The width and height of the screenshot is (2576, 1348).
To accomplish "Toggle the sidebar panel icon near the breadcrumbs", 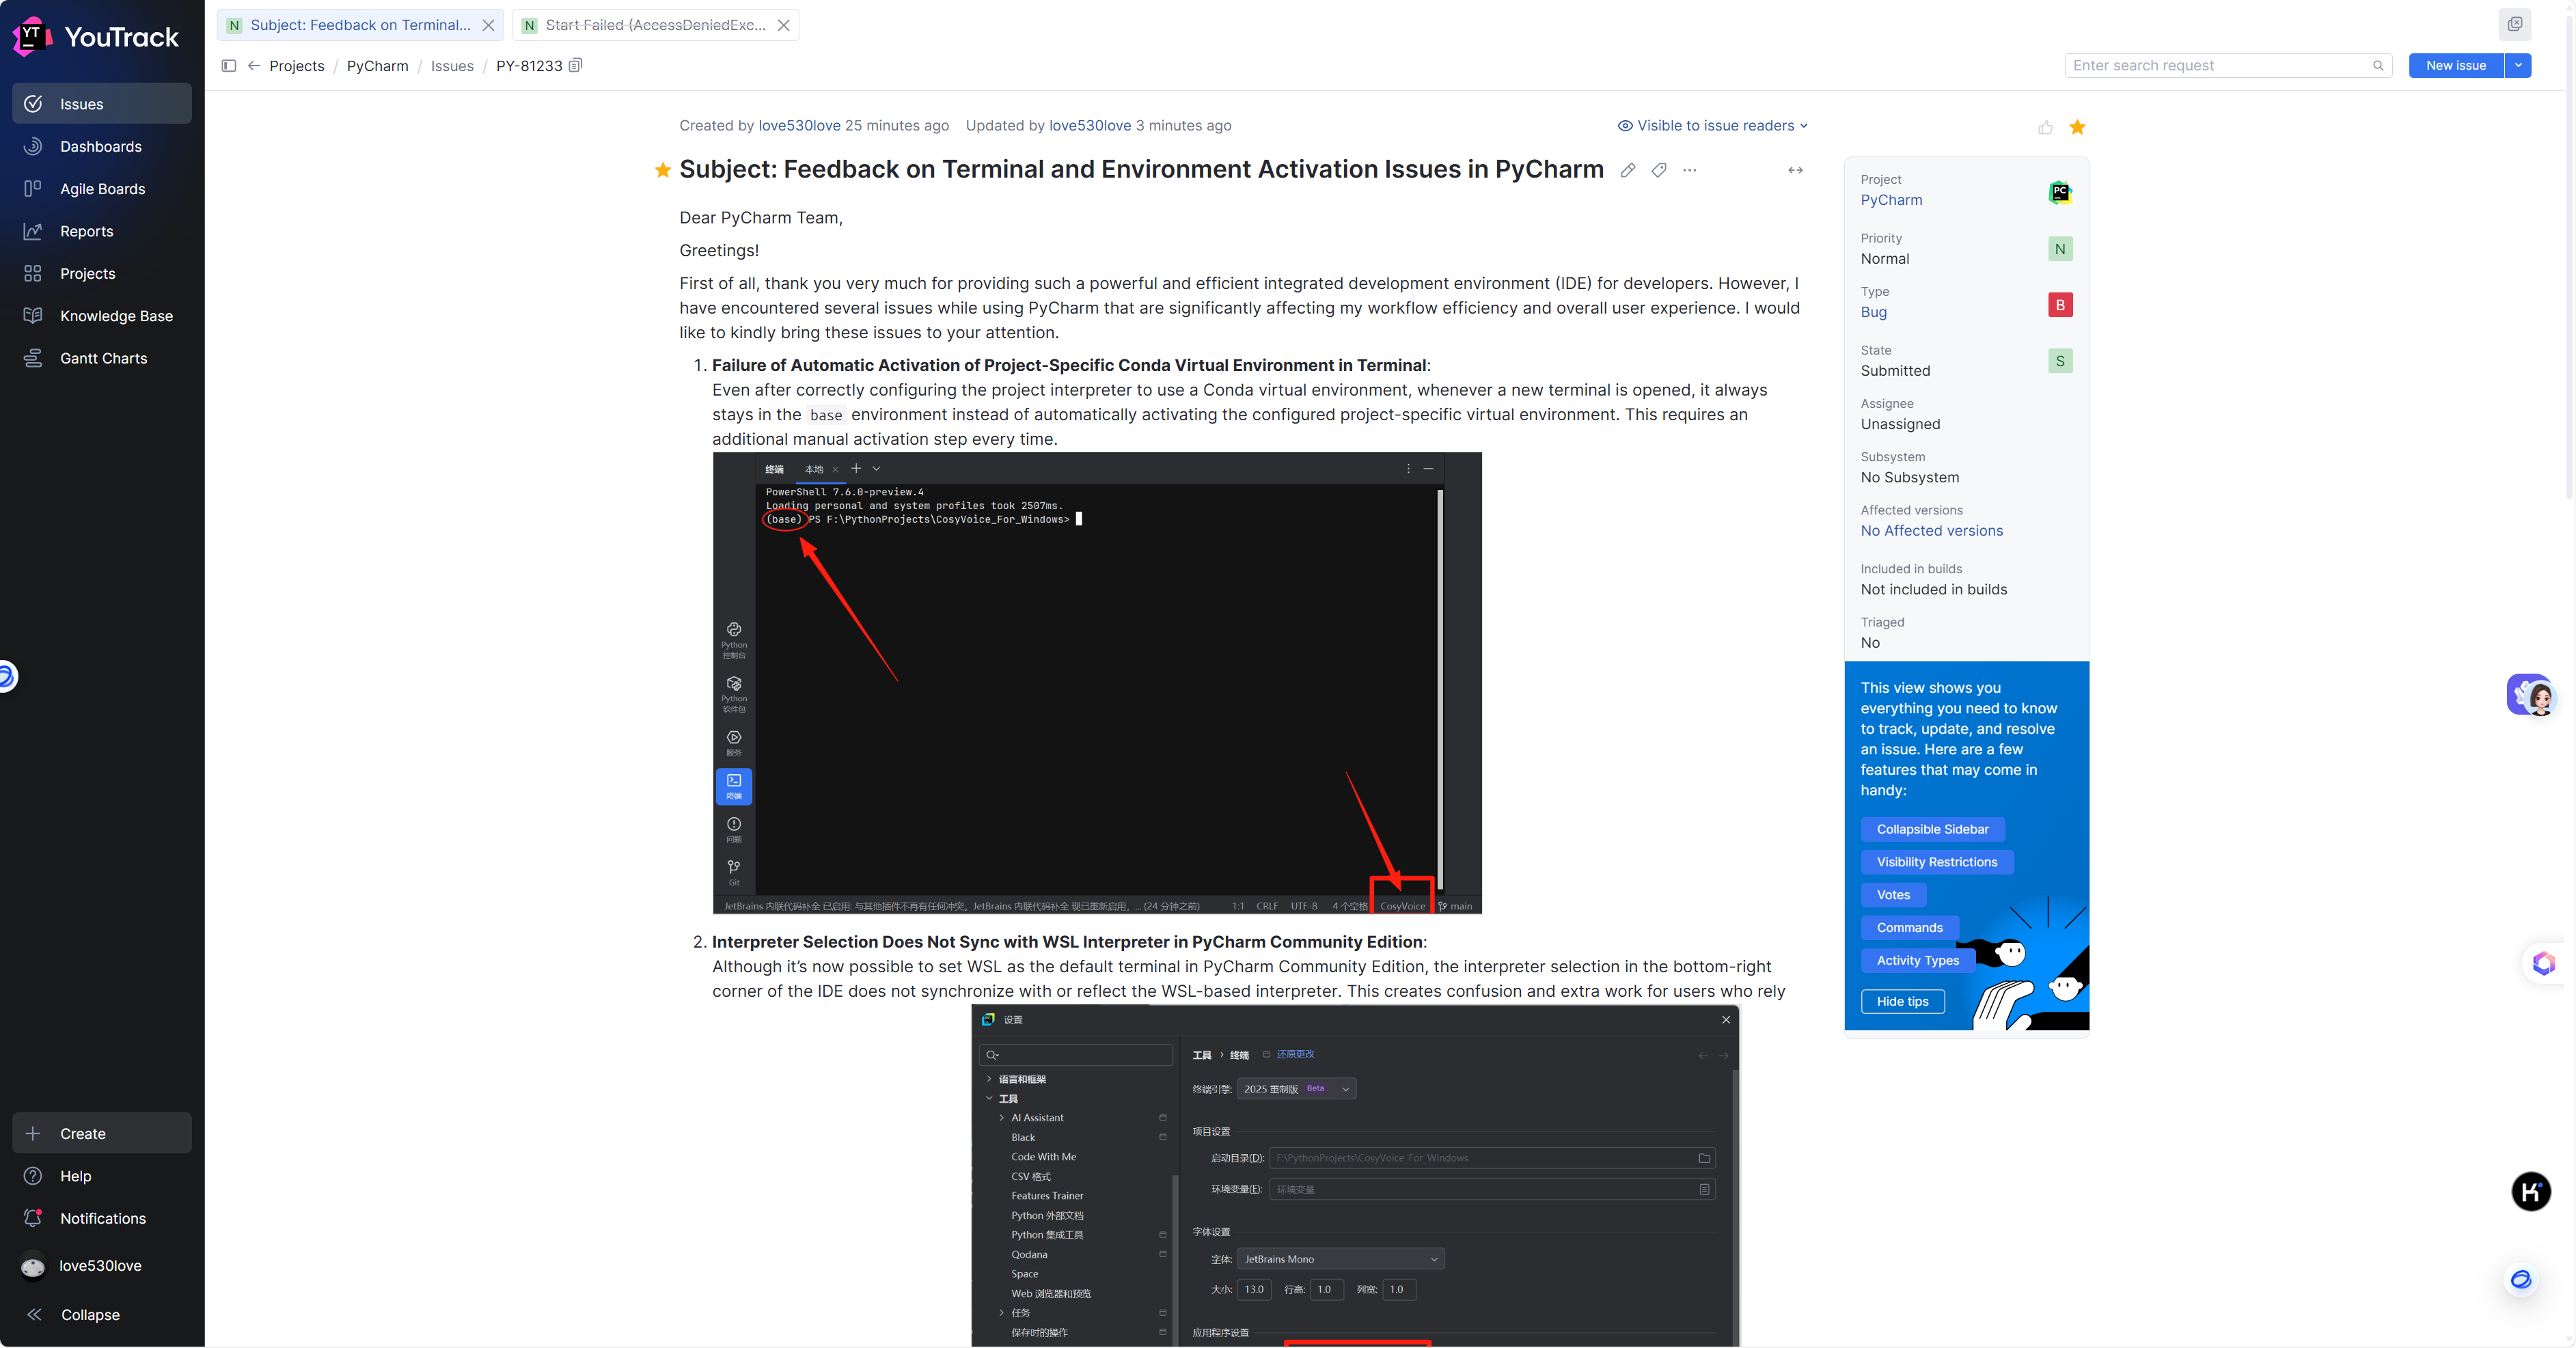I will point(228,66).
